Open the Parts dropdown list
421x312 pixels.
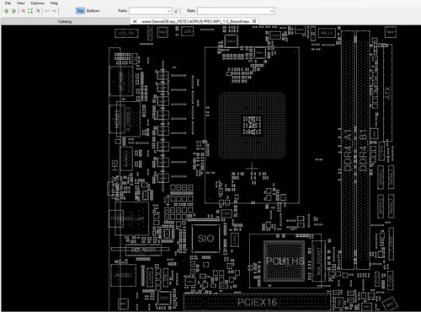[169, 11]
